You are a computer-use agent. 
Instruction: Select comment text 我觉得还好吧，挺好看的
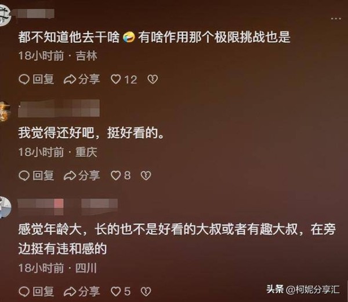pos(91,133)
